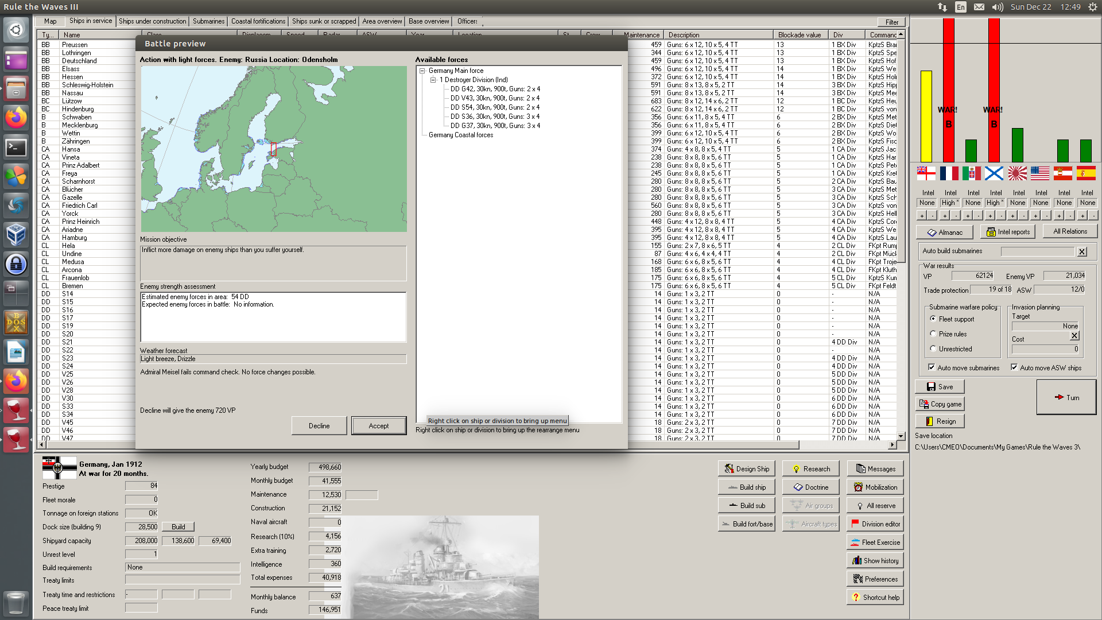Click the Filter button
This screenshot has height=620, width=1102.
point(891,22)
